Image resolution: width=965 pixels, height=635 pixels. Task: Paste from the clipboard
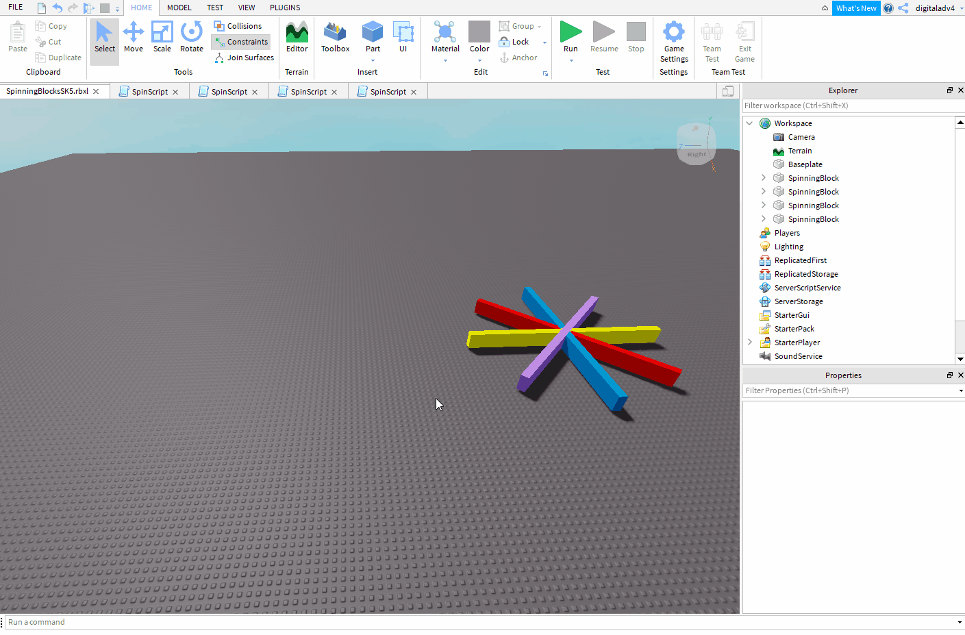[18, 37]
